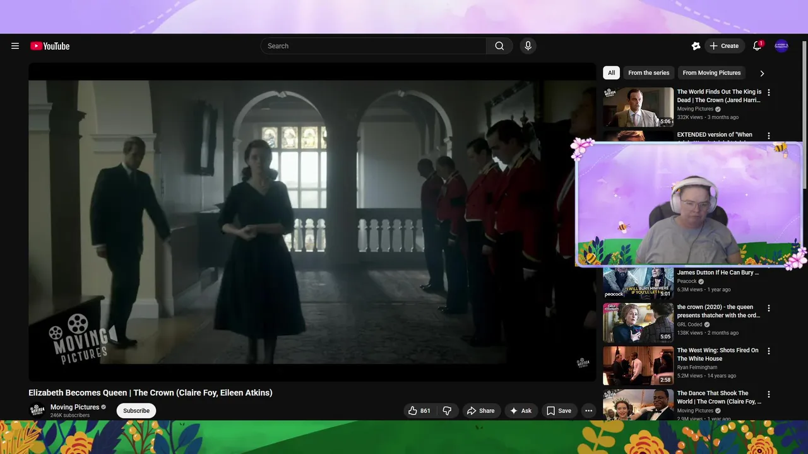Go to YouTube home via logo
The height and width of the screenshot is (454, 808).
coord(50,46)
